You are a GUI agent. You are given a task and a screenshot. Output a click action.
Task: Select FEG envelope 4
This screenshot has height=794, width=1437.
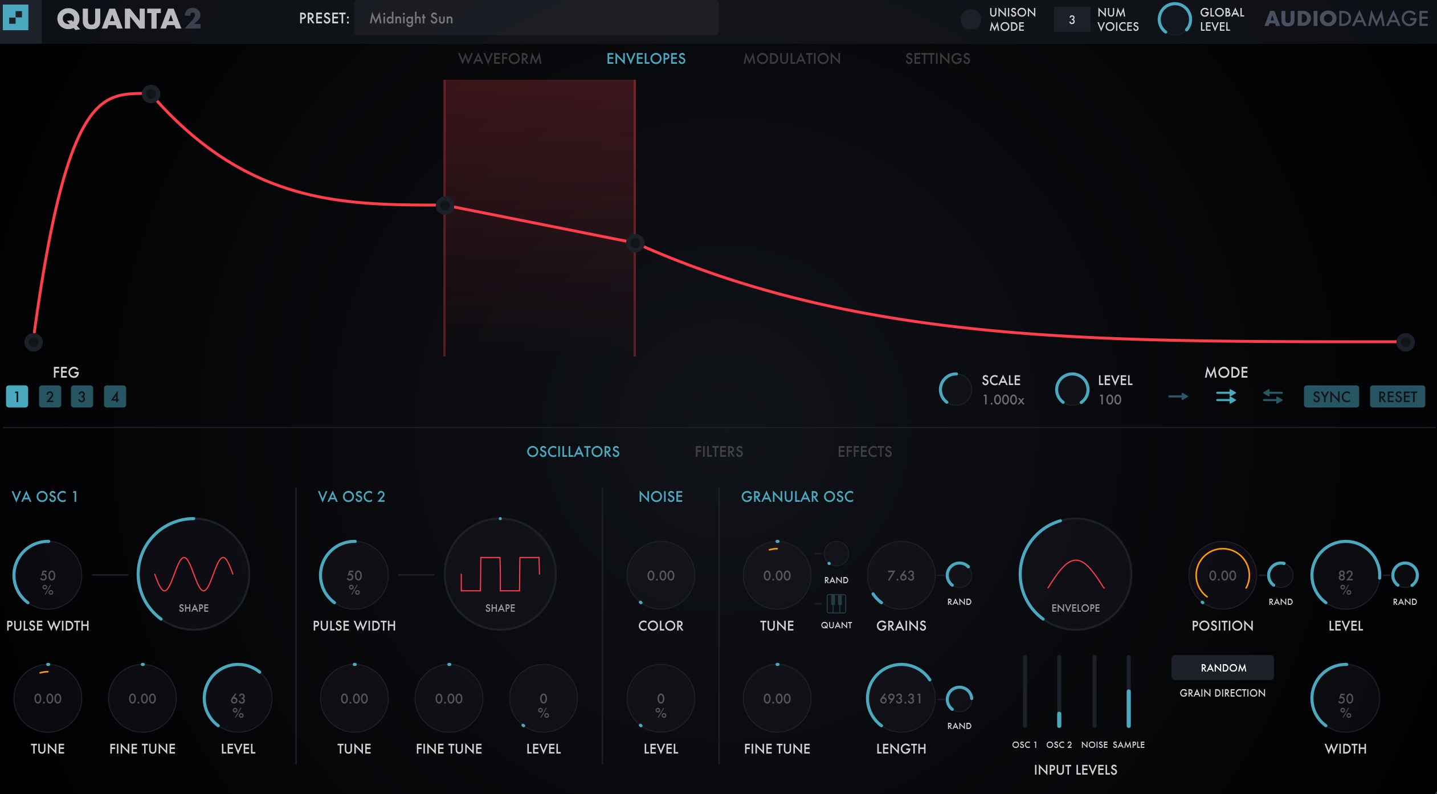click(116, 396)
